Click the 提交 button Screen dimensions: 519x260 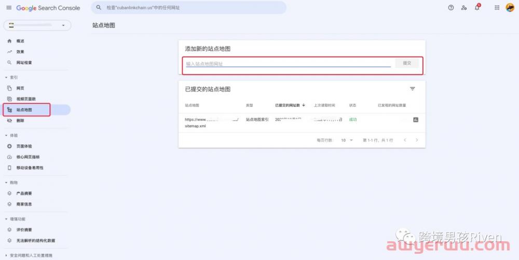pos(407,63)
